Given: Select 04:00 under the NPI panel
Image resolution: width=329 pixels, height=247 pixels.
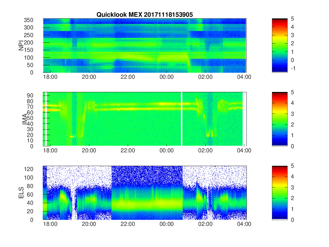Looking at the screenshot, I should (x=244, y=77).
